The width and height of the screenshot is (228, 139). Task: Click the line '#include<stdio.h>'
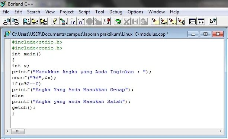[37, 42]
